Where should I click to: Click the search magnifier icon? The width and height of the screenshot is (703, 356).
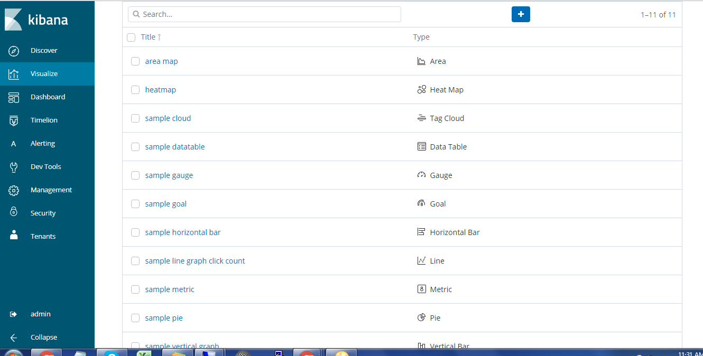click(x=136, y=14)
